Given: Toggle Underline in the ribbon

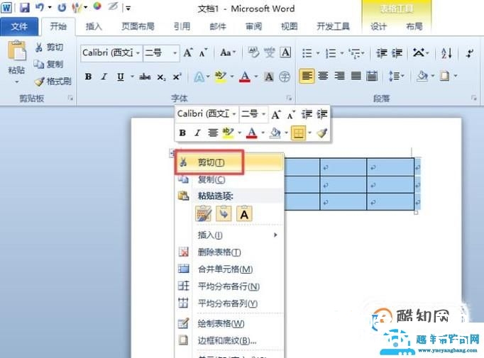Looking at the screenshot, I should click(x=121, y=77).
